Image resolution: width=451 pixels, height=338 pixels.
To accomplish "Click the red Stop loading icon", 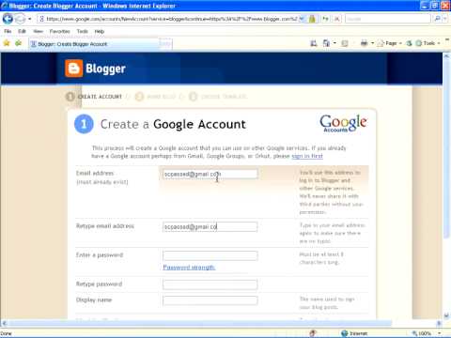I will 336,19.
